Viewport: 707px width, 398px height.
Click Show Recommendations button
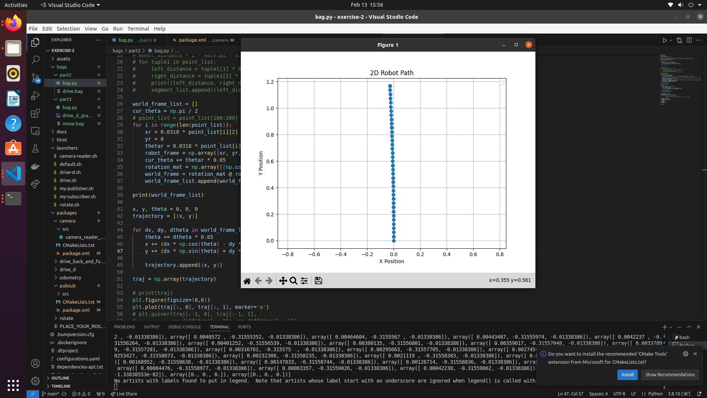[670, 374]
